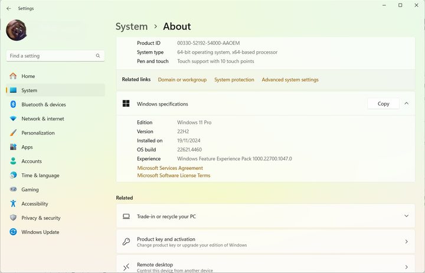Minimize the Settings window
Image resolution: width=425 pixels, height=273 pixels.
coord(384,5)
